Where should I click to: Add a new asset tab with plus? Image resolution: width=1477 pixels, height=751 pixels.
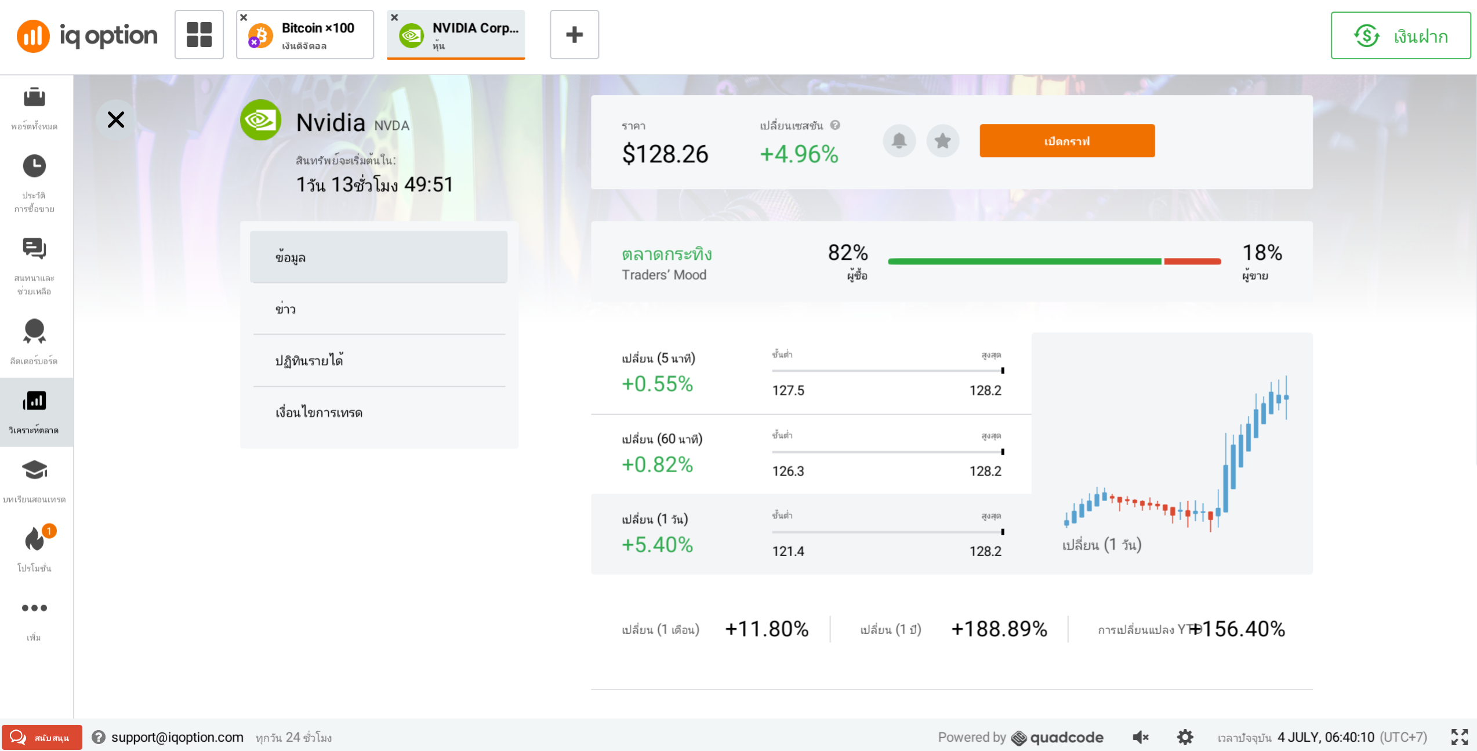tap(574, 35)
